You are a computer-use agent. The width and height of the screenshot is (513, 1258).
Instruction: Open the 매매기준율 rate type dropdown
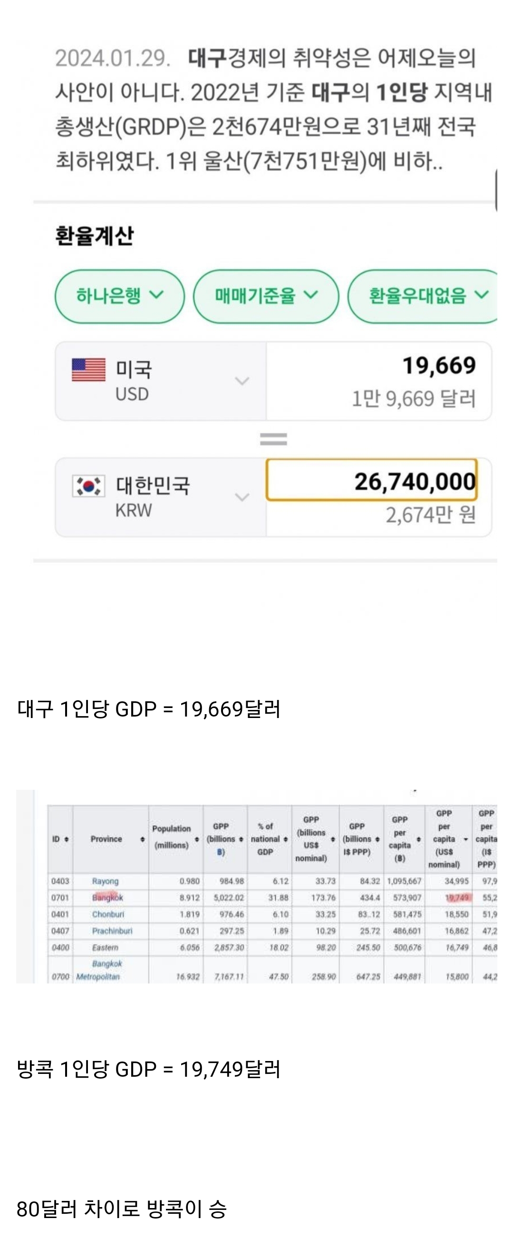tap(266, 296)
